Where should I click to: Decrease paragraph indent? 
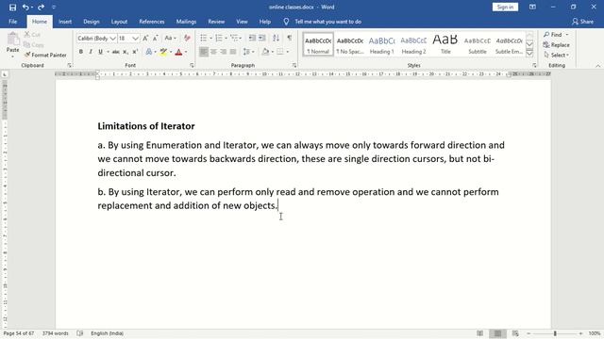pos(252,38)
